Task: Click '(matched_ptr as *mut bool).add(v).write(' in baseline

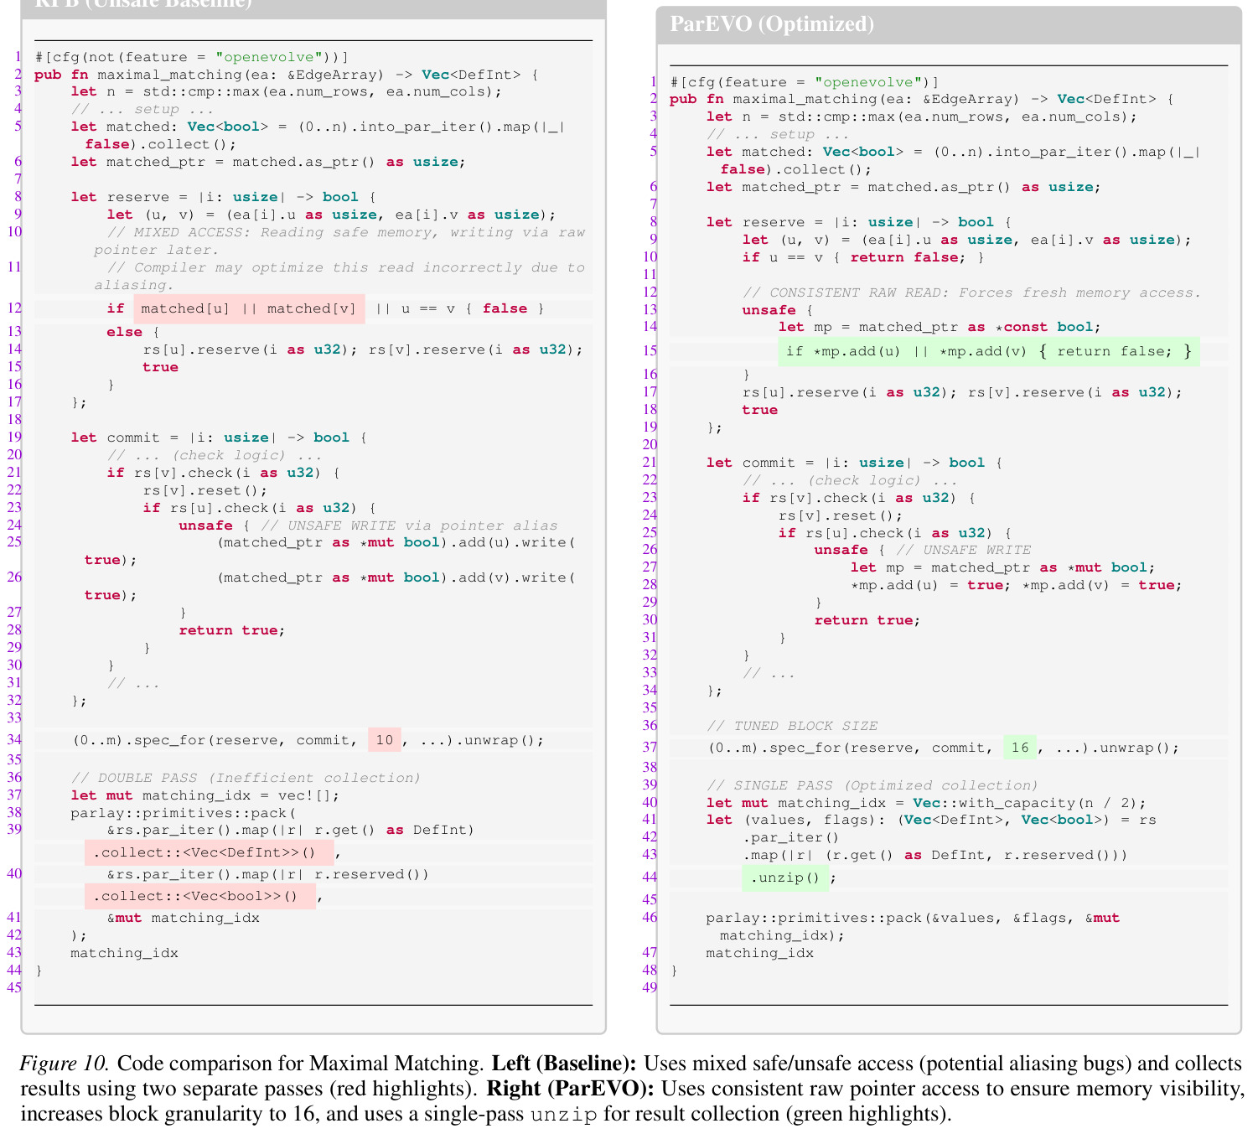Action: coord(396,577)
